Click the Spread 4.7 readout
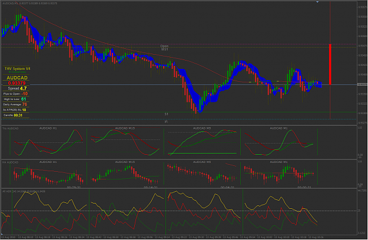Image resolution: width=368 pixels, height=240 pixels. [x=17, y=88]
